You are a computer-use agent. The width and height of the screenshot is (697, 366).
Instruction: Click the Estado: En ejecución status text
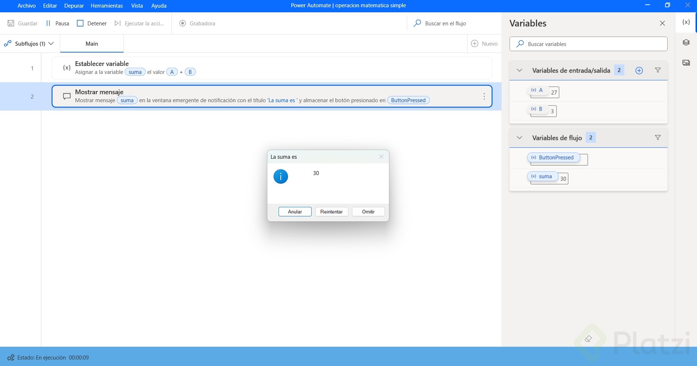(42, 358)
